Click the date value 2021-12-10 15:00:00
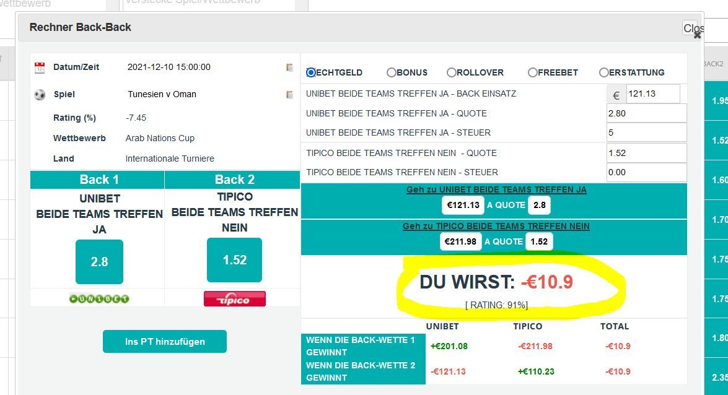This screenshot has height=395, width=728. 169,67
